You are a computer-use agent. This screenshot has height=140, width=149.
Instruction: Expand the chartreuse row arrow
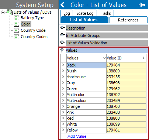click(x=63, y=77)
